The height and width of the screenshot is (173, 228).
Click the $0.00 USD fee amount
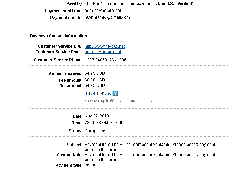pyautogui.click(x=95, y=80)
